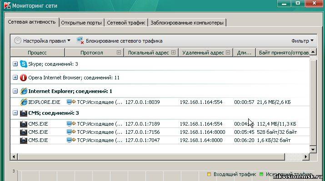The height and width of the screenshot is (181, 325).
Task: Click Opera Internet Browser; соединений: 11 label
Action: [x=74, y=78]
